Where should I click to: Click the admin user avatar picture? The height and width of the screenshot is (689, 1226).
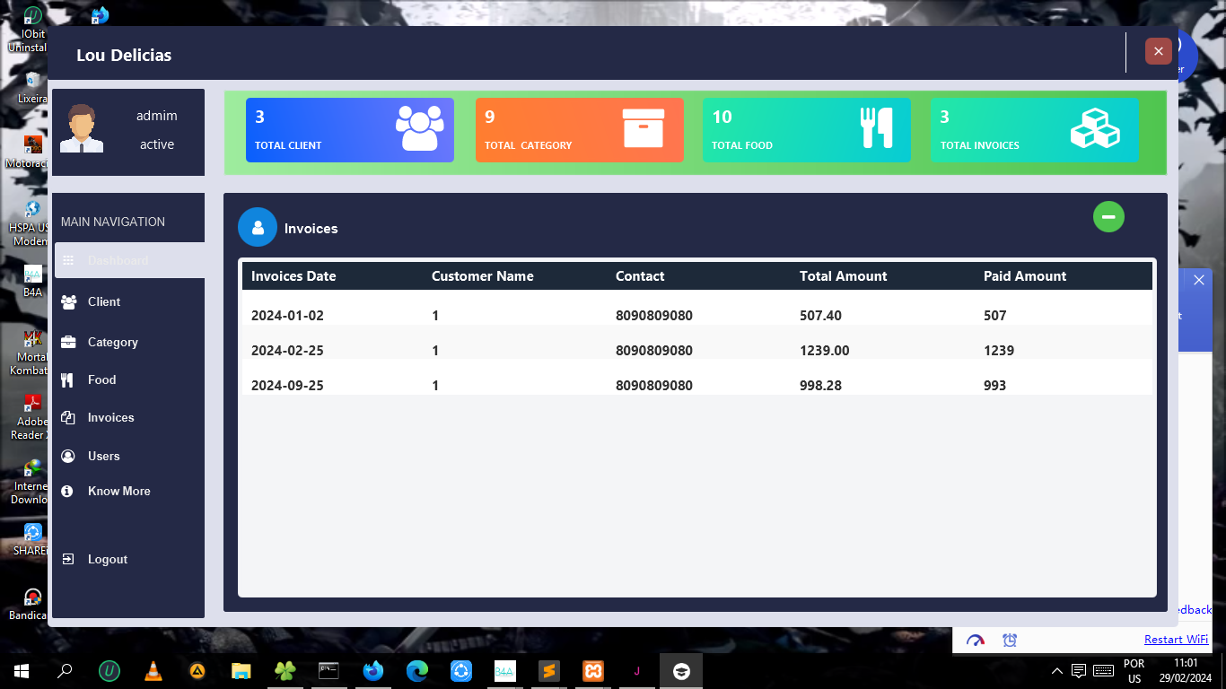coord(82,128)
